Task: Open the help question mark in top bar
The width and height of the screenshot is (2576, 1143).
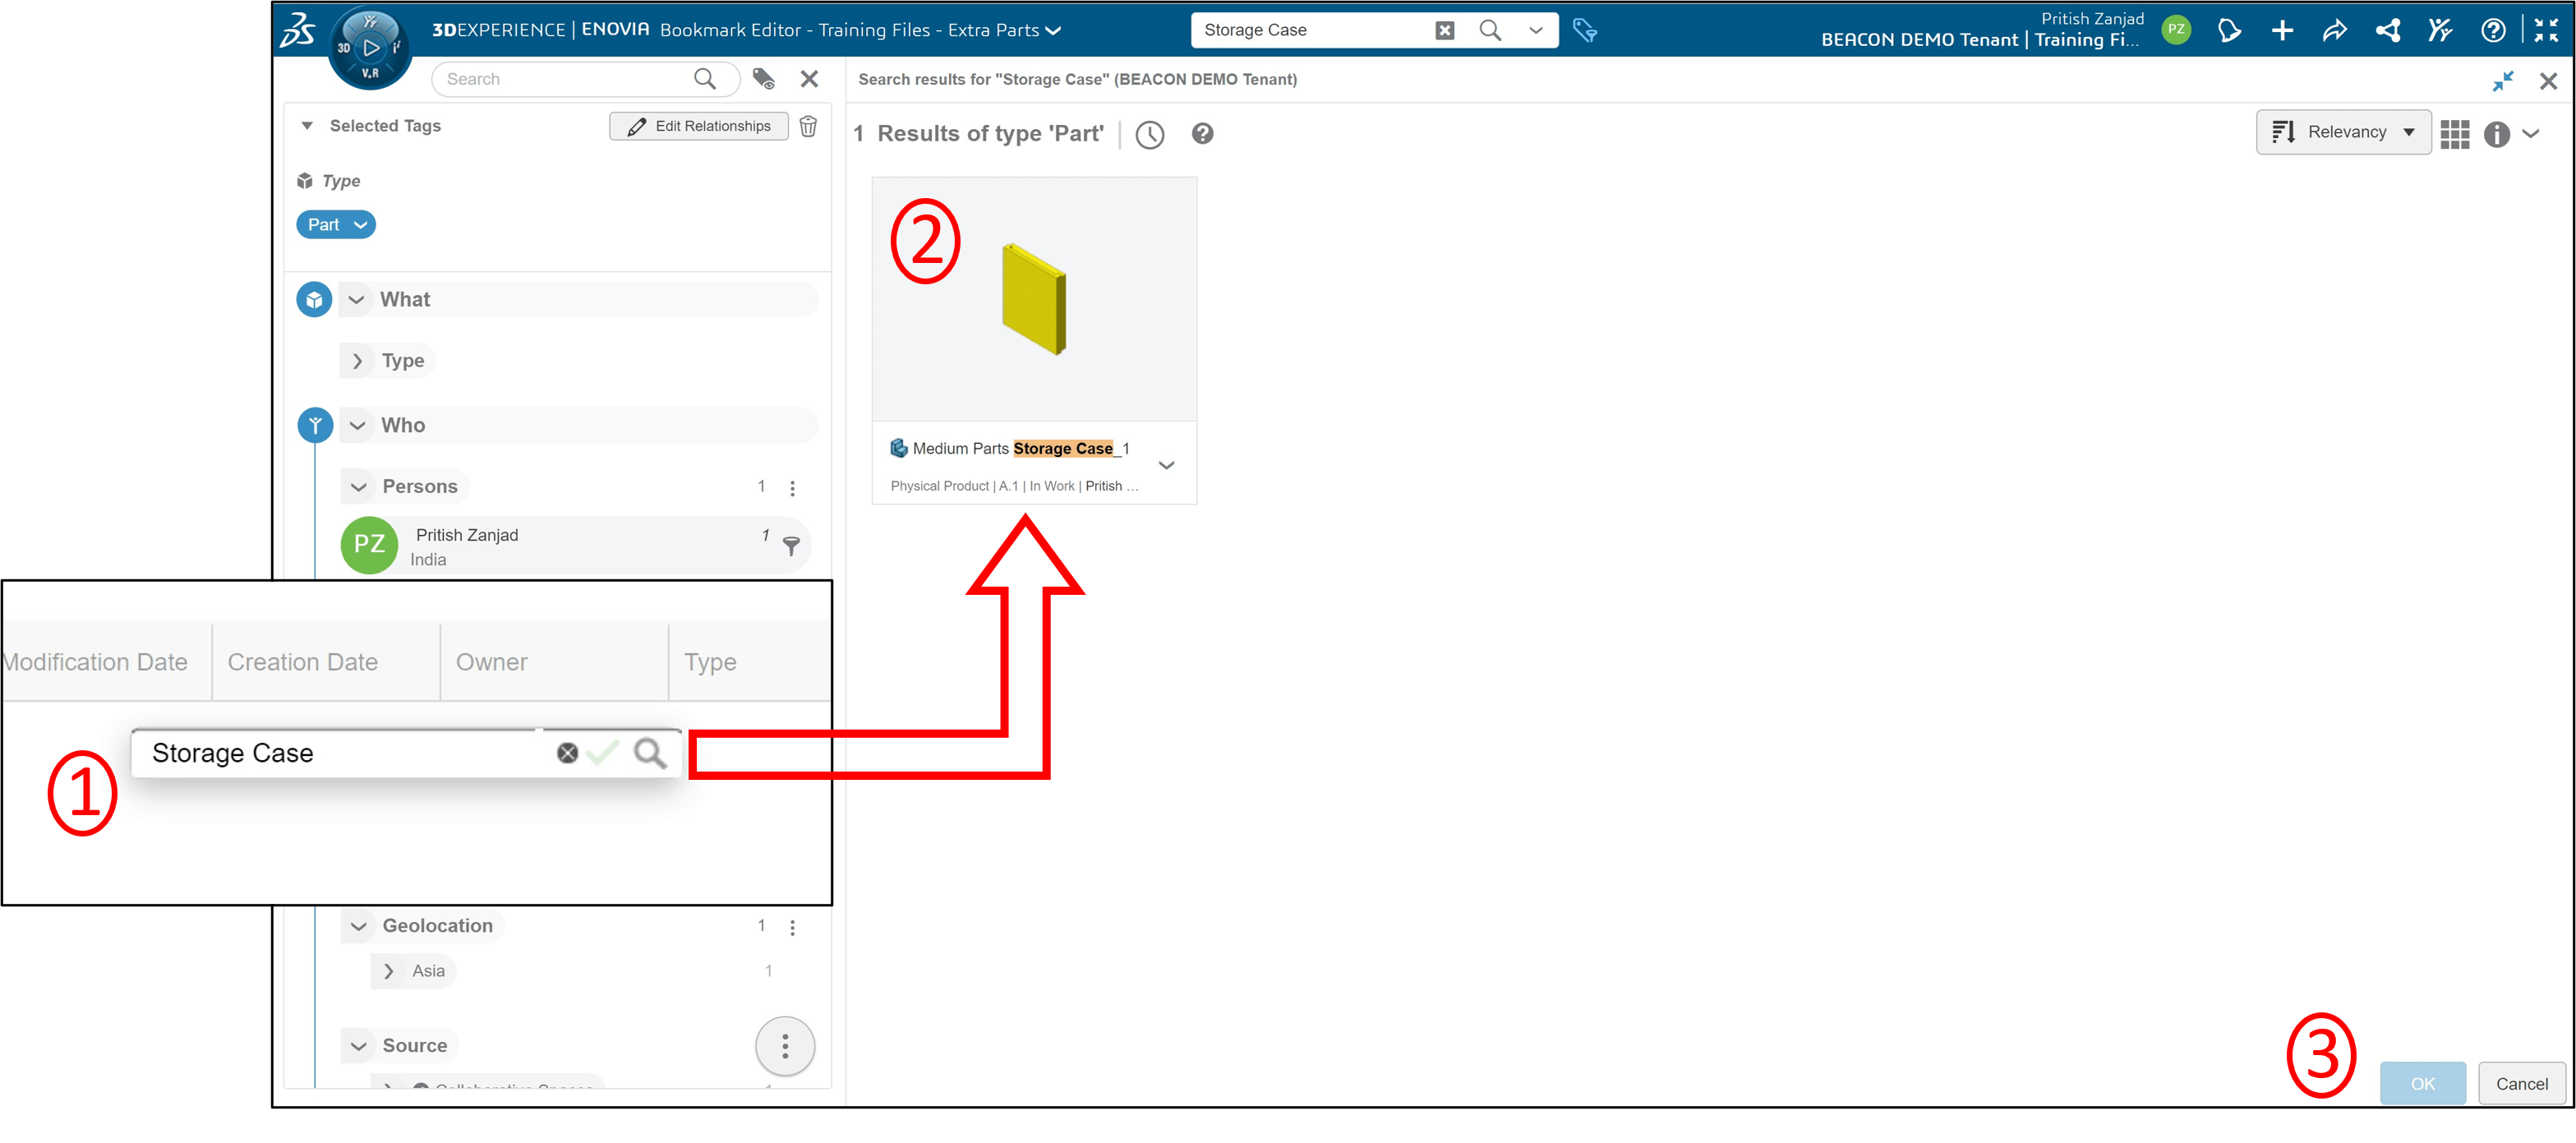Action: (x=2493, y=31)
